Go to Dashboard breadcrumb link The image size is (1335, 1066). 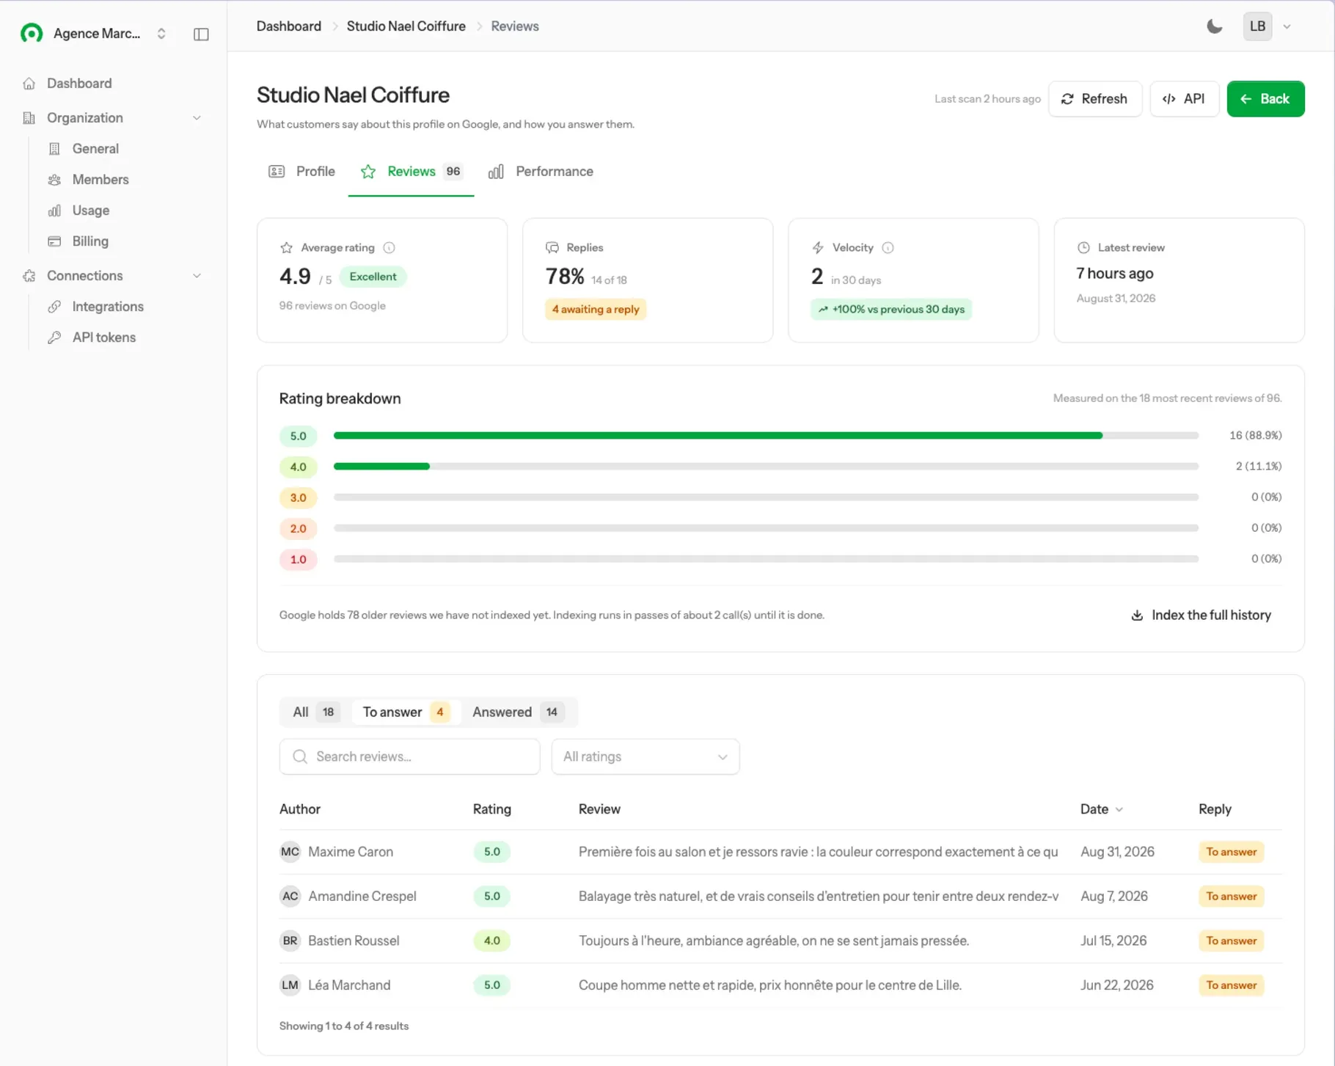click(x=289, y=26)
